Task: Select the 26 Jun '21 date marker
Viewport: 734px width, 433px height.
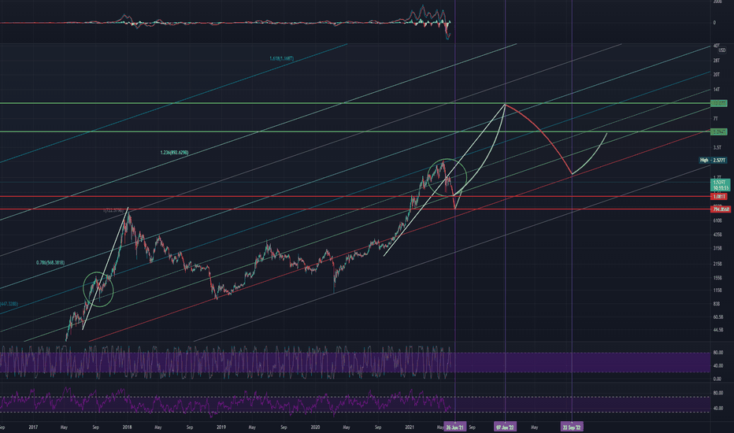Action: 455,427
